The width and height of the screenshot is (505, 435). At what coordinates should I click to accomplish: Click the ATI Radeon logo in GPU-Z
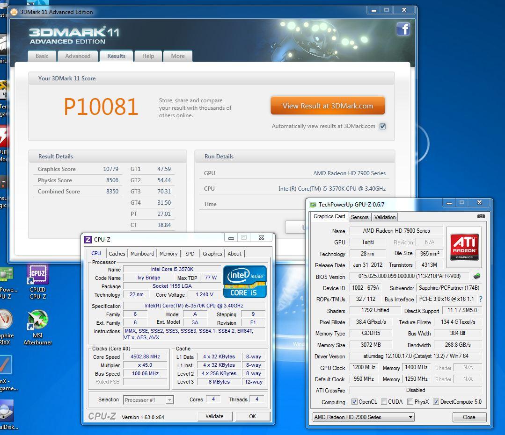tap(464, 247)
